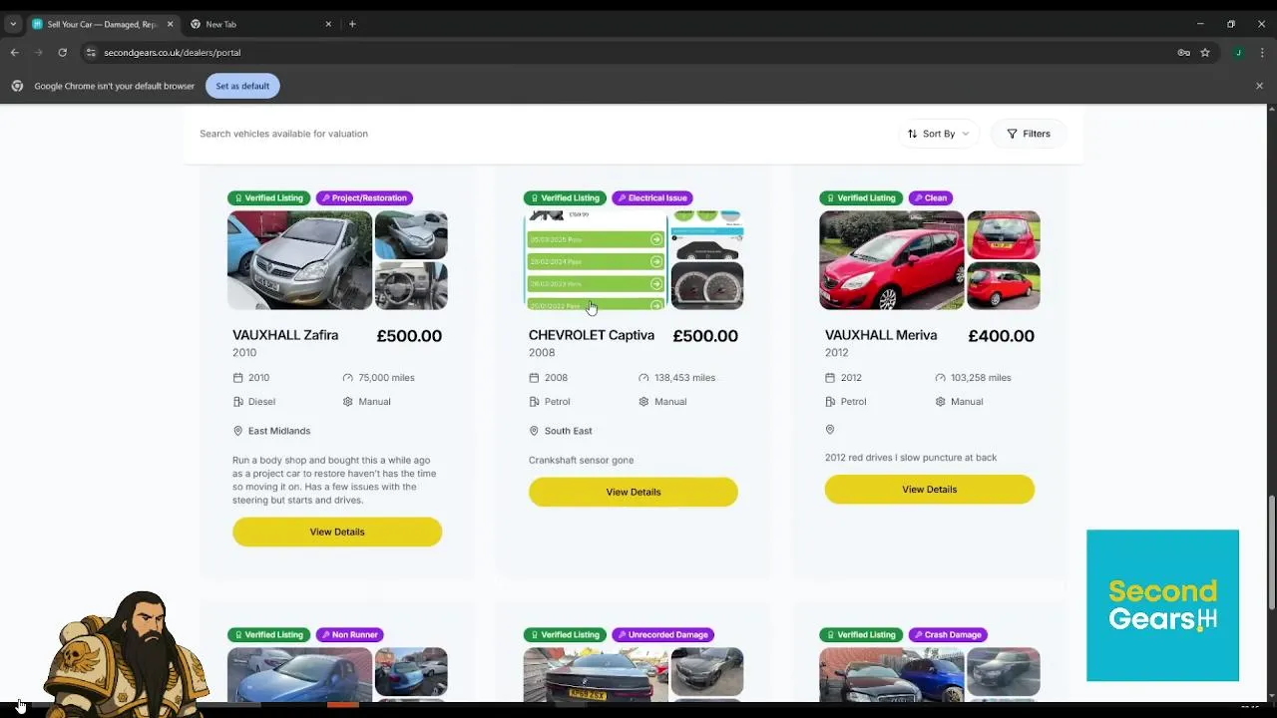Screen dimensions: 1277x718
Task: Open the tab search dropdown arrow
Action: pyautogui.click(x=13, y=24)
